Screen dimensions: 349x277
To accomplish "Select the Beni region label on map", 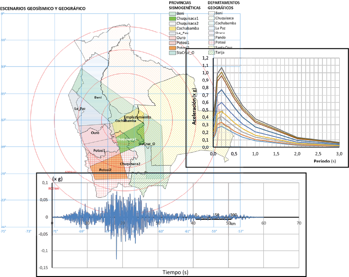I will click(x=98, y=98).
